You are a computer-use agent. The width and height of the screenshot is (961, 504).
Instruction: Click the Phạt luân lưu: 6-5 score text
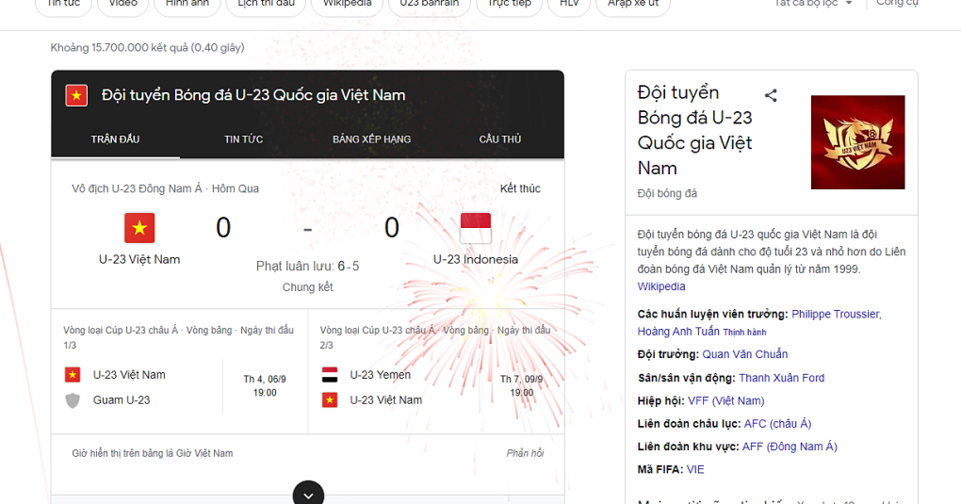308,266
